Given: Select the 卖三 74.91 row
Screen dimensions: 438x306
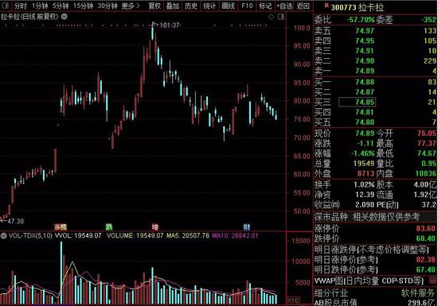Looking at the screenshot, I should coord(375,51).
